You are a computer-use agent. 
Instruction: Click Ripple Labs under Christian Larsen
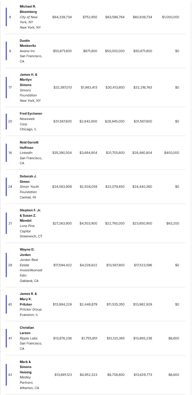point(29,338)
